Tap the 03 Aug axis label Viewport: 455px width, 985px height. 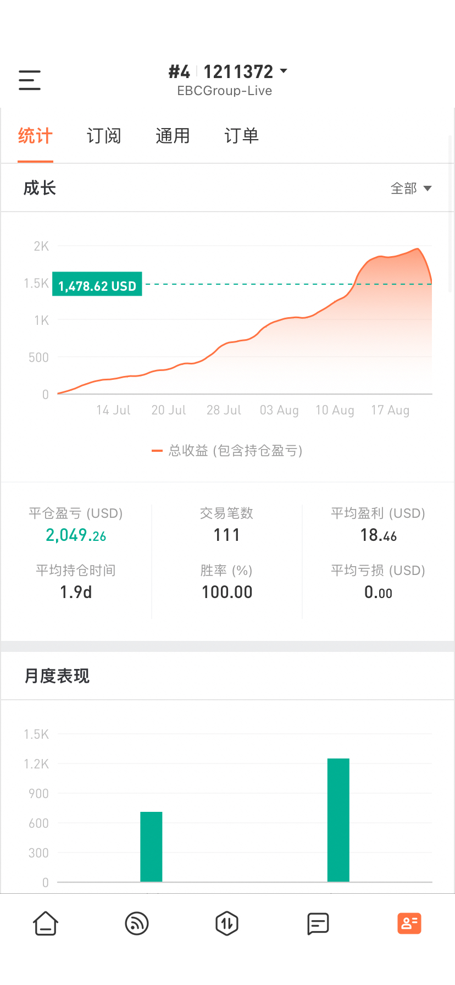point(279,410)
